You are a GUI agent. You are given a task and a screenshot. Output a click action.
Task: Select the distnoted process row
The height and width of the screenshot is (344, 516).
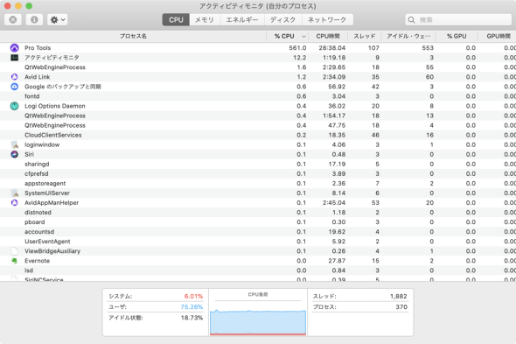pyautogui.click(x=258, y=212)
